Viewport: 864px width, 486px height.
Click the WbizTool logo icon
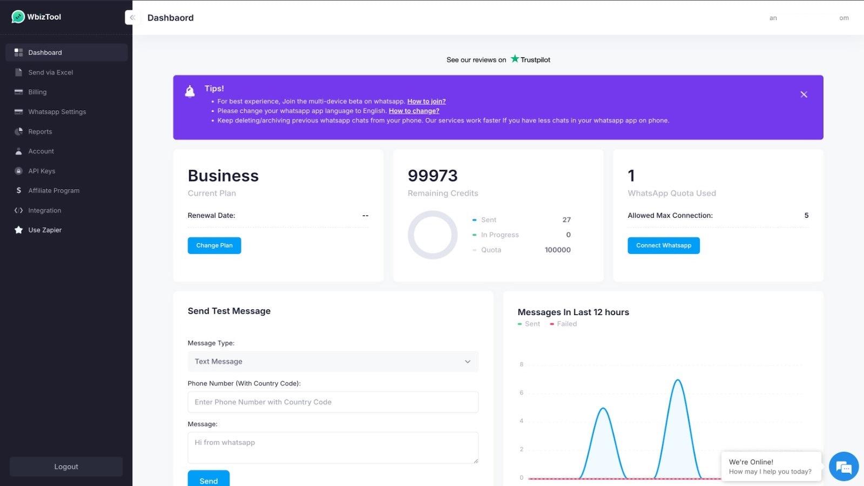[18, 16]
